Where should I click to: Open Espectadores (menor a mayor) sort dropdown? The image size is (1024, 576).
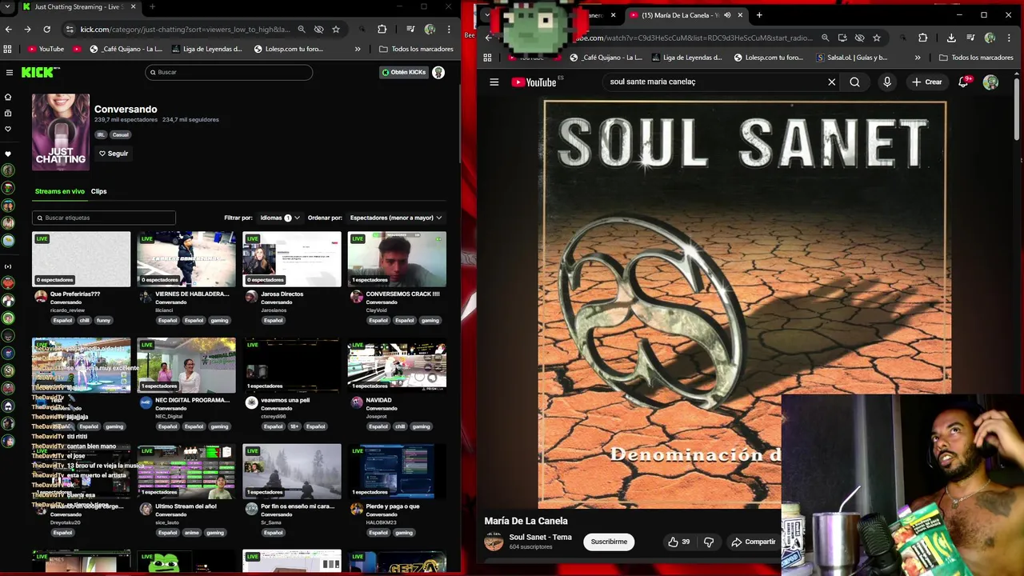coord(396,218)
